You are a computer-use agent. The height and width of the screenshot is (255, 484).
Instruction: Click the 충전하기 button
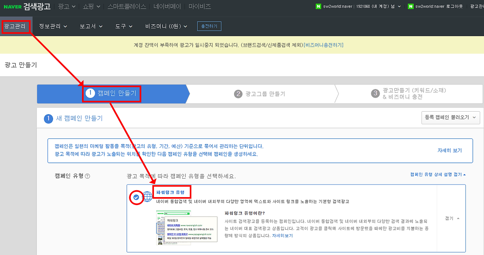tap(209, 26)
